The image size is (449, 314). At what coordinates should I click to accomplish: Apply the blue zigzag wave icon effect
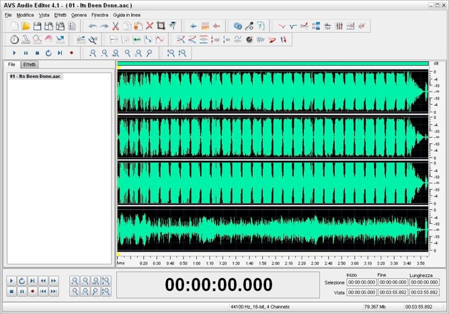[261, 40]
